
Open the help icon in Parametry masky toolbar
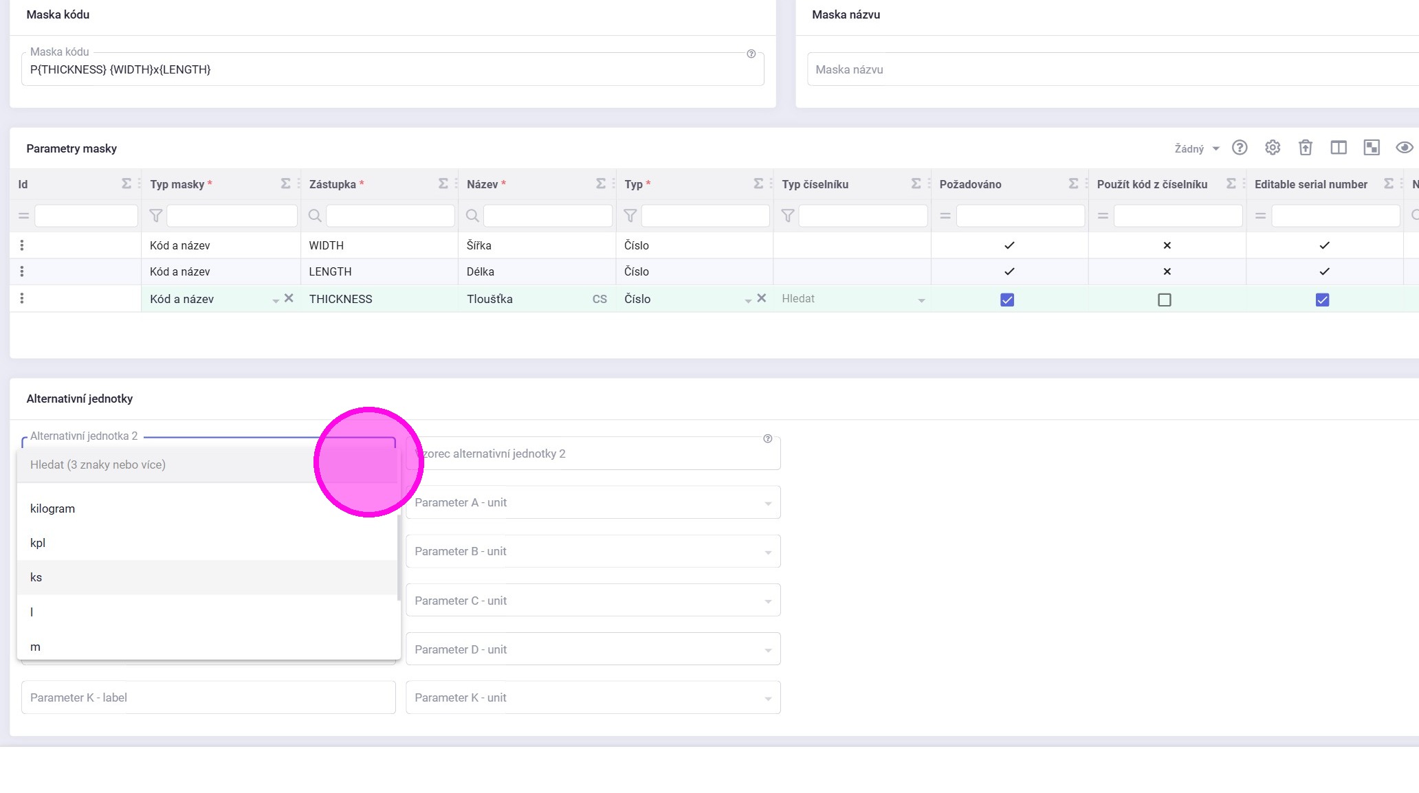click(1239, 148)
